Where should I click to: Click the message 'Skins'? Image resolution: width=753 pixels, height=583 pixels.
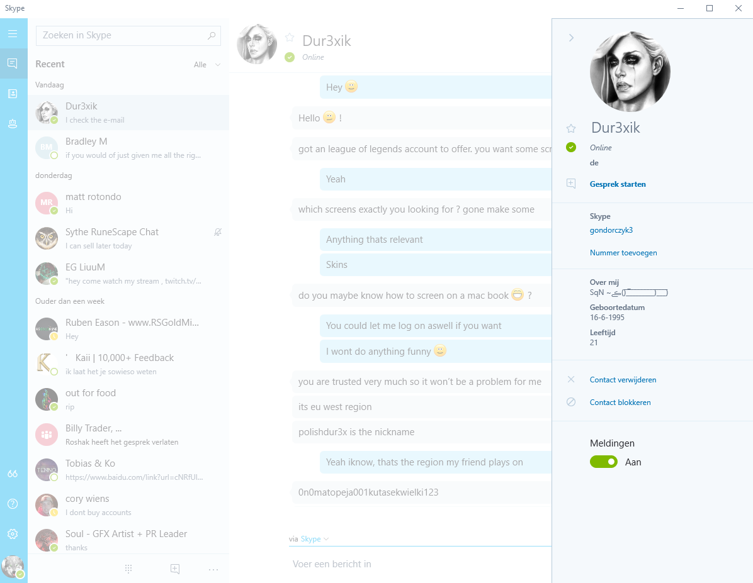click(x=436, y=265)
